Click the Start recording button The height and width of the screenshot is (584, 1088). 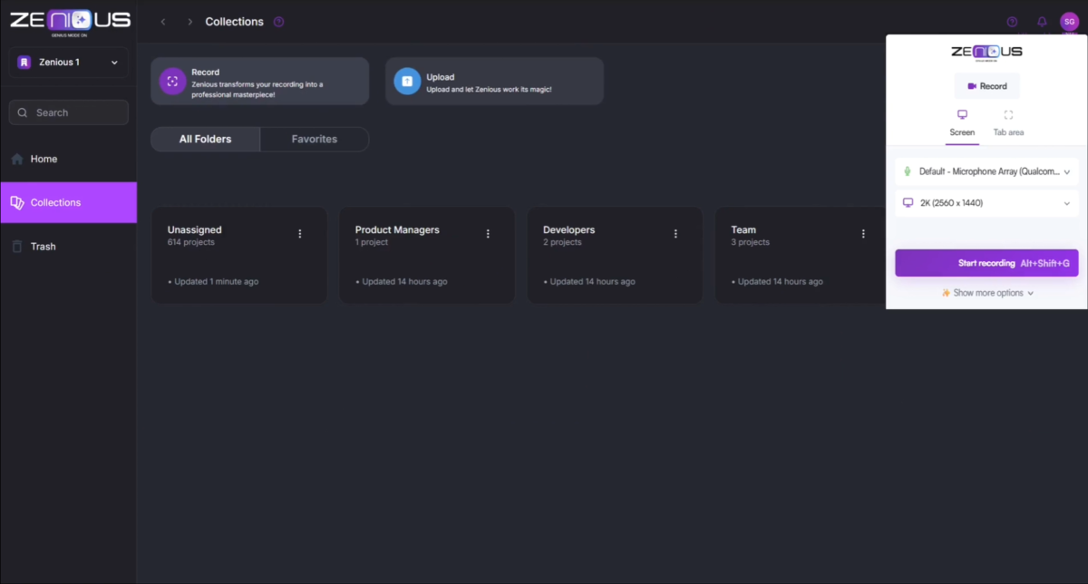click(986, 263)
